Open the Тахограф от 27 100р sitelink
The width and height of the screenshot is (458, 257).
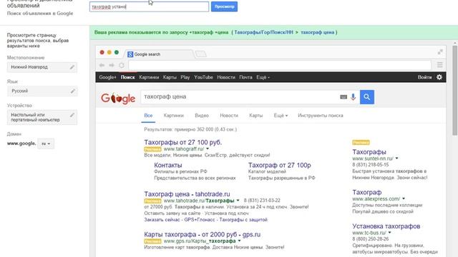click(280, 165)
